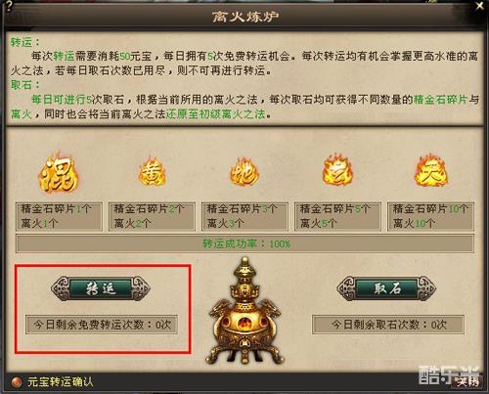Click the 精金石碎片3个 reward box
The width and height of the screenshot is (489, 394).
point(244,216)
